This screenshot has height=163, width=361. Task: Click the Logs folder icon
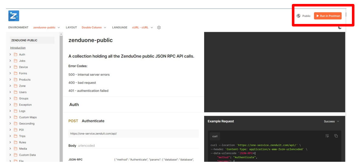pos(16,111)
